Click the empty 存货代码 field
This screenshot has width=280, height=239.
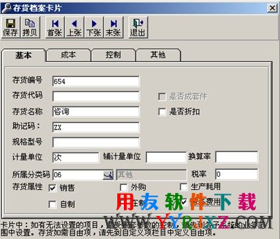[96, 97]
